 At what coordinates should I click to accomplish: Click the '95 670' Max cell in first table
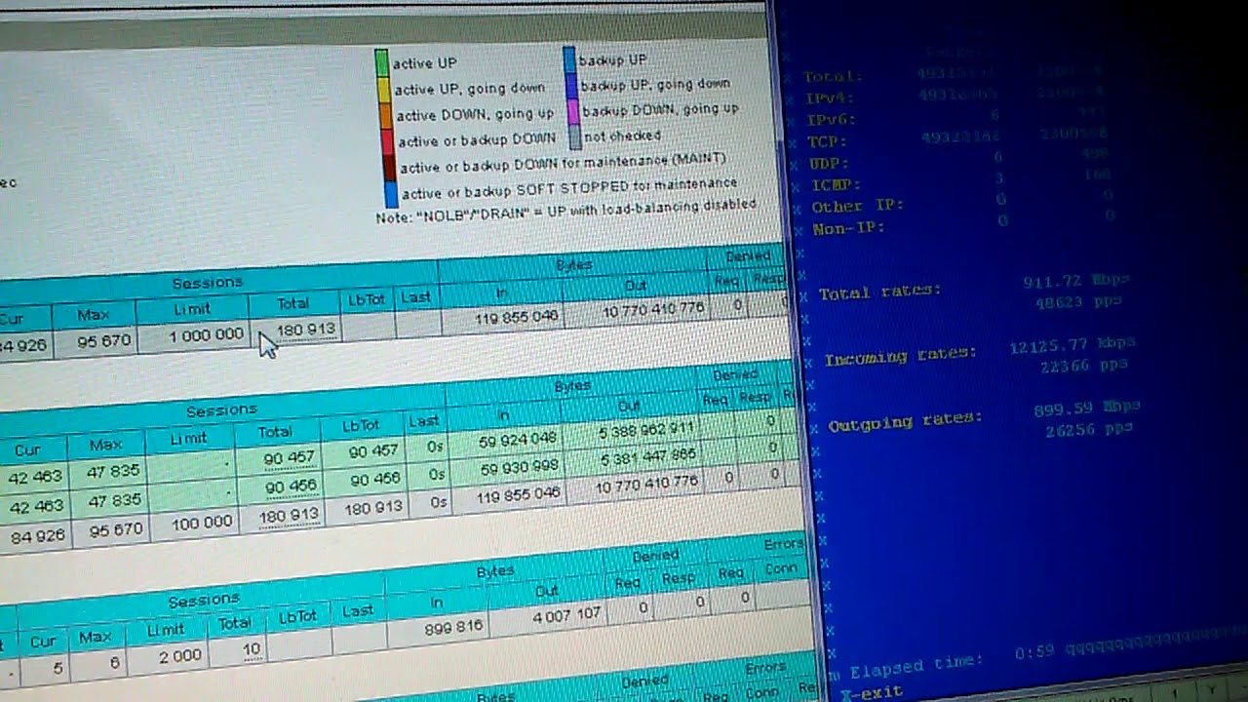[103, 341]
